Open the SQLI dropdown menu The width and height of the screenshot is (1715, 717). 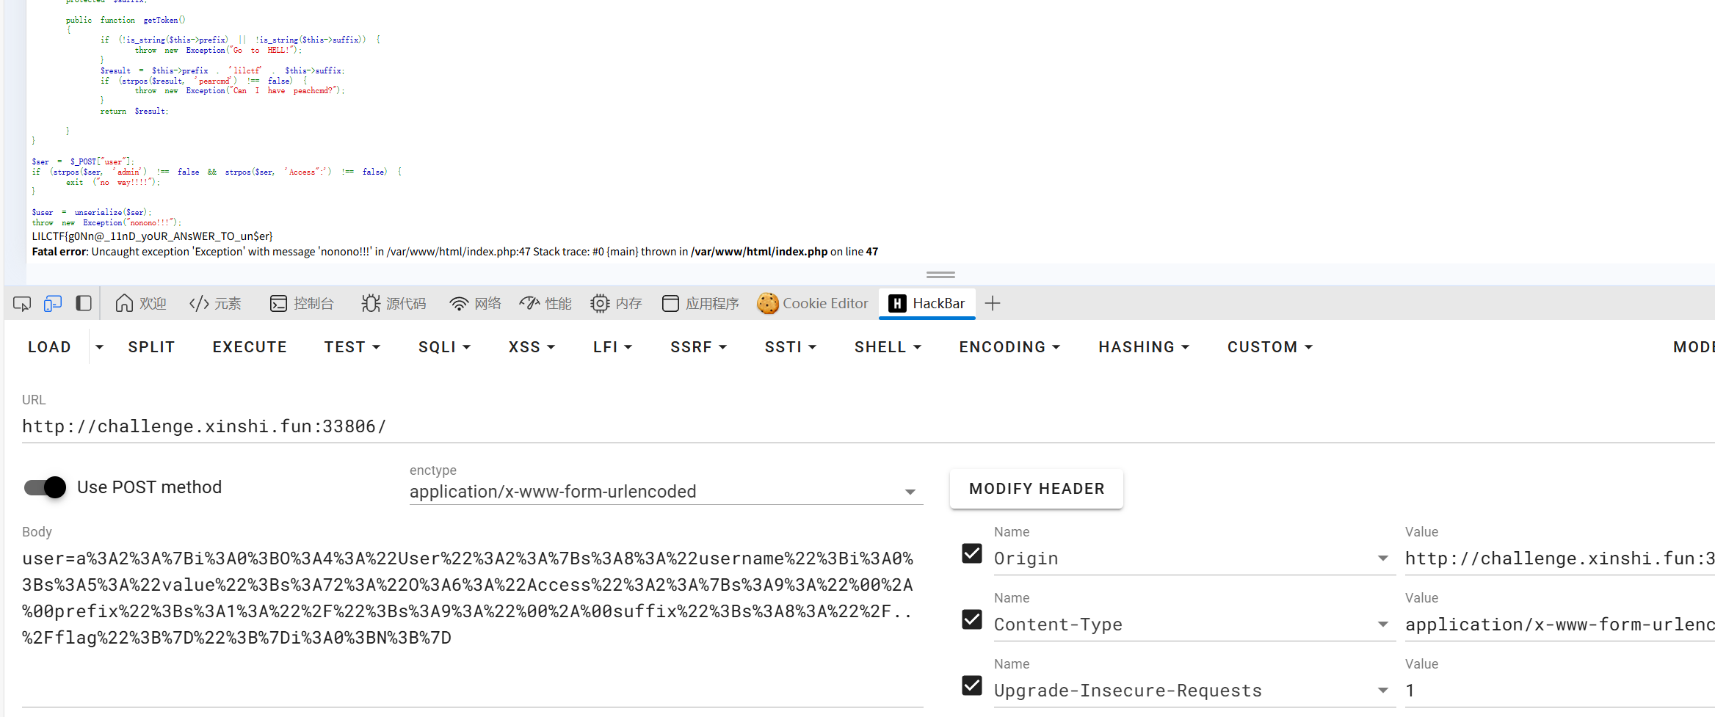[444, 347]
